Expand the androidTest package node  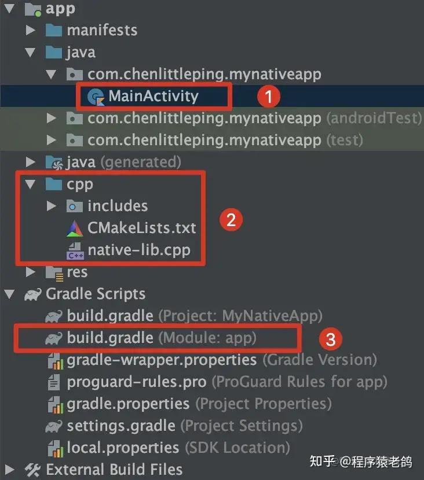52,119
